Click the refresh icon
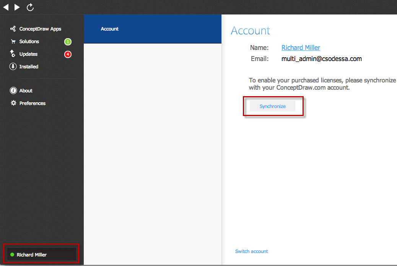The image size is (397, 266). pos(30,7)
